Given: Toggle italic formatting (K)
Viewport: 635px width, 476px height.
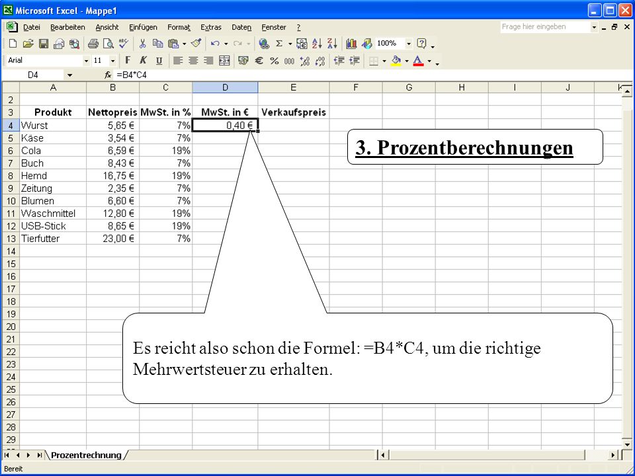Looking at the screenshot, I should tap(143, 61).
